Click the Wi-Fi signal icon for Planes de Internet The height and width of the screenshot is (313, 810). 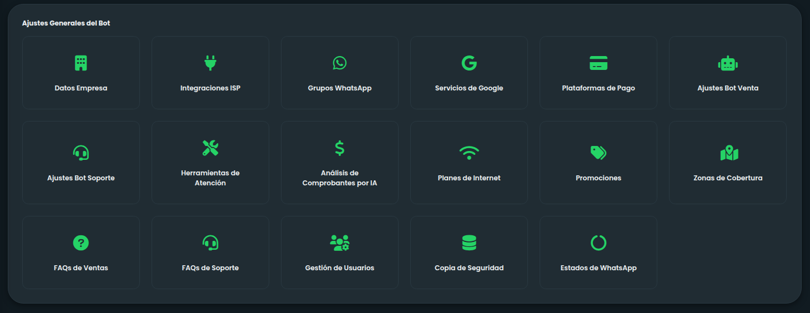pyautogui.click(x=469, y=153)
